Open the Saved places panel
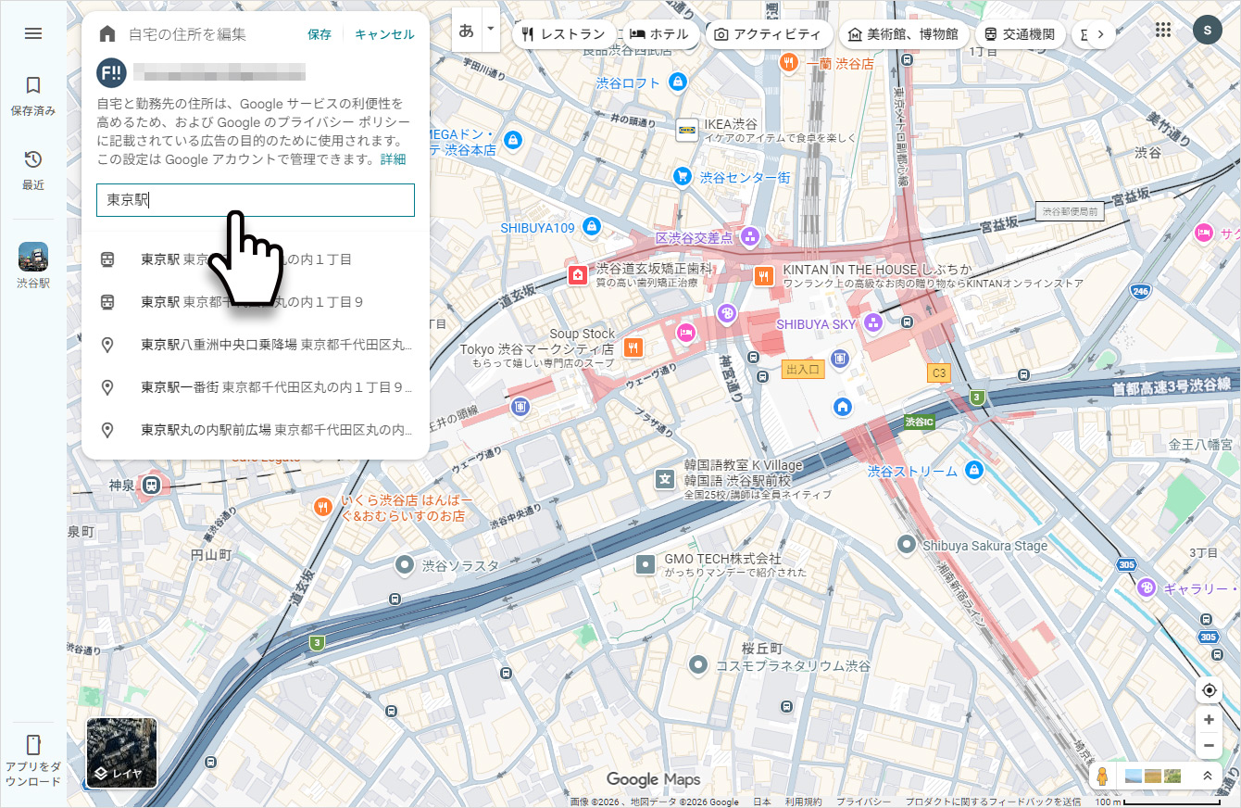Image resolution: width=1241 pixels, height=808 pixels. point(33,95)
